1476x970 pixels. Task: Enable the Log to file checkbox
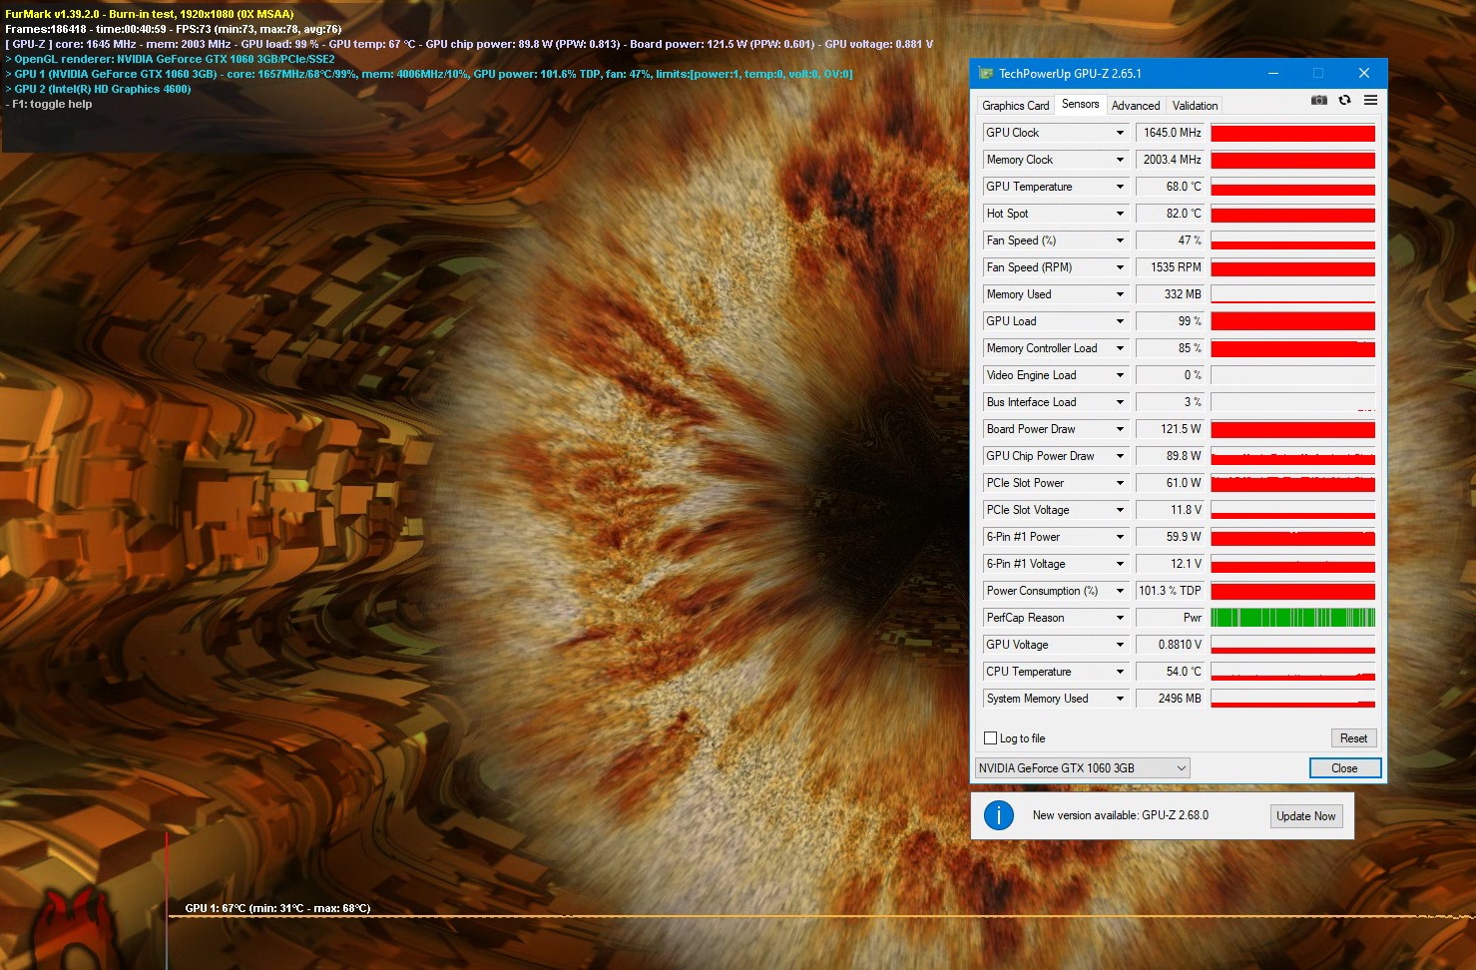(991, 738)
